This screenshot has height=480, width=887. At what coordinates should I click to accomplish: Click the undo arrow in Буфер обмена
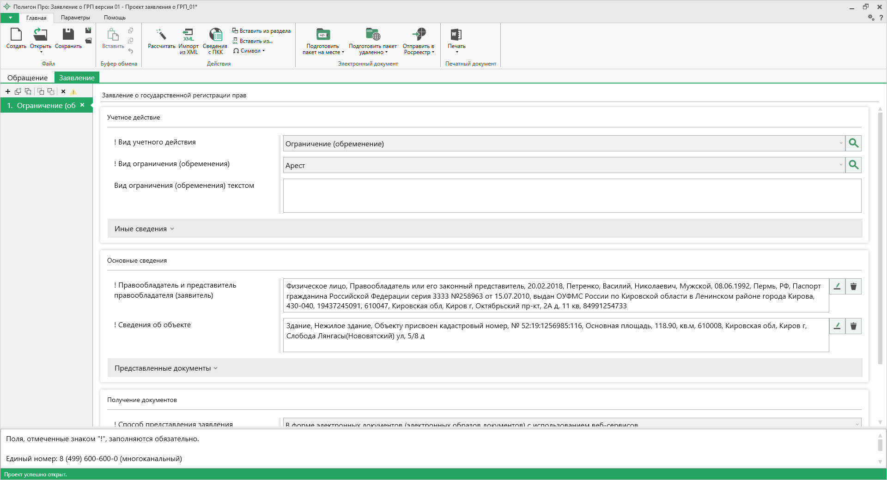pyautogui.click(x=131, y=51)
